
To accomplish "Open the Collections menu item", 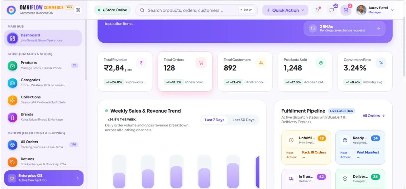I will 43,100.
